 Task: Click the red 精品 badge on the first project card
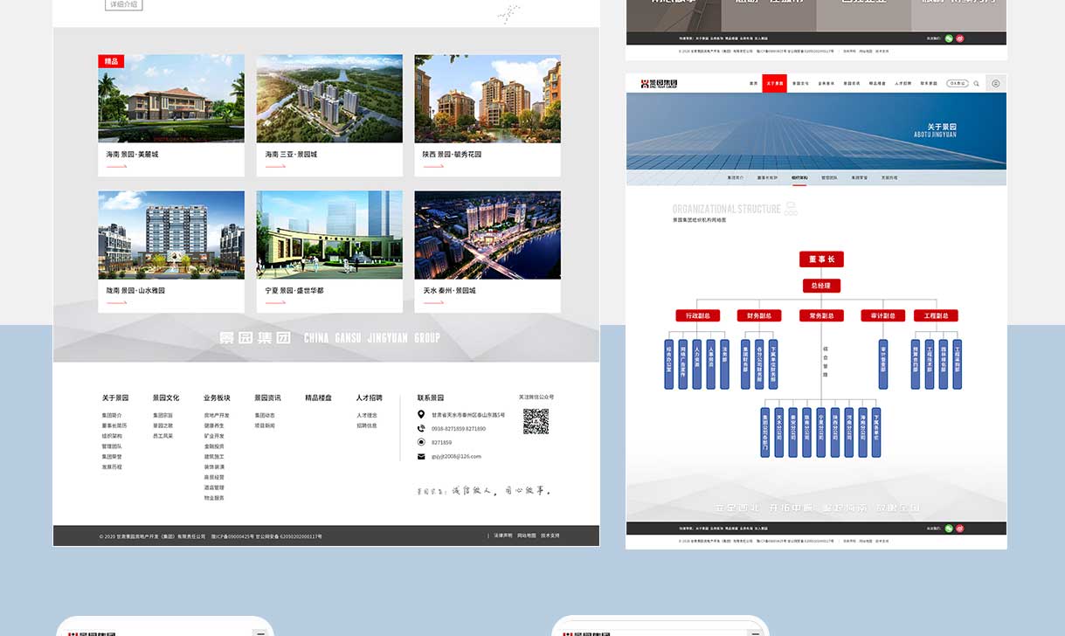tap(111, 61)
